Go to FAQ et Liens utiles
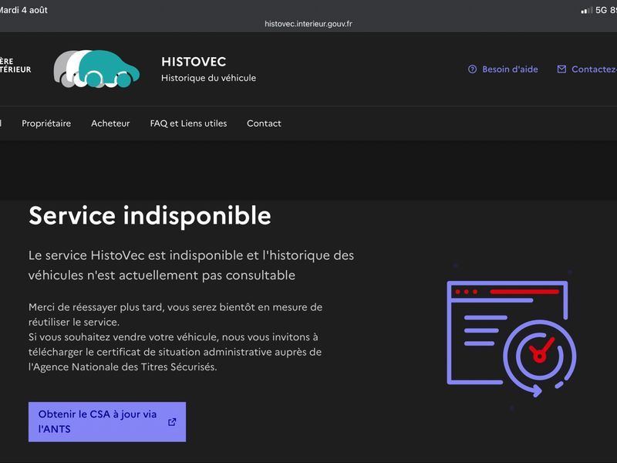 click(188, 123)
